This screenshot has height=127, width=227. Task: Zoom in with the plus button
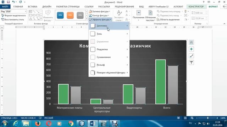pos(217,118)
